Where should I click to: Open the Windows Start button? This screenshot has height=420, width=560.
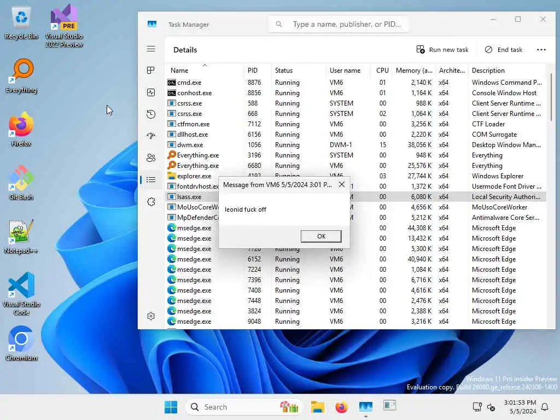click(171, 407)
